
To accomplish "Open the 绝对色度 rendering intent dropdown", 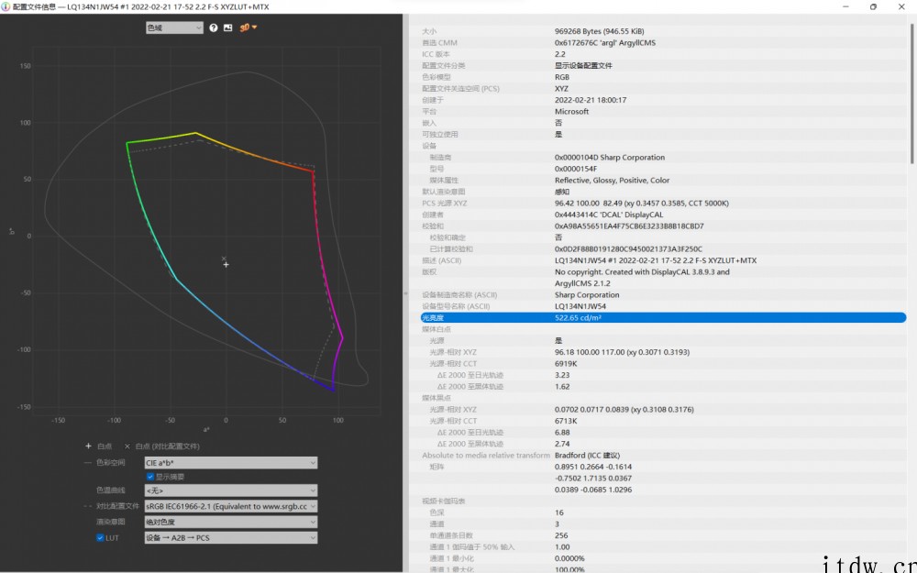I will pyautogui.click(x=231, y=523).
